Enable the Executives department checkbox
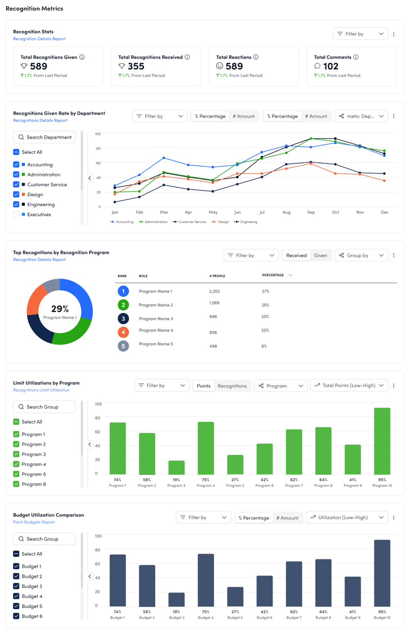This screenshot has height=630, width=408. pyautogui.click(x=16, y=215)
